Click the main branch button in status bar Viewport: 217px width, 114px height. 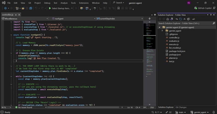(180, 112)
